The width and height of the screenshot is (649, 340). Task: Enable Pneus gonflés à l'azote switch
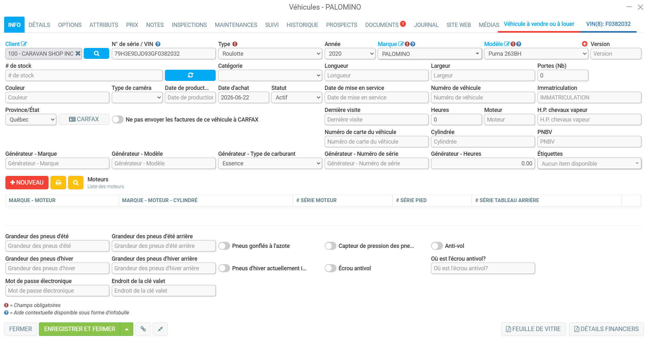pyautogui.click(x=224, y=246)
